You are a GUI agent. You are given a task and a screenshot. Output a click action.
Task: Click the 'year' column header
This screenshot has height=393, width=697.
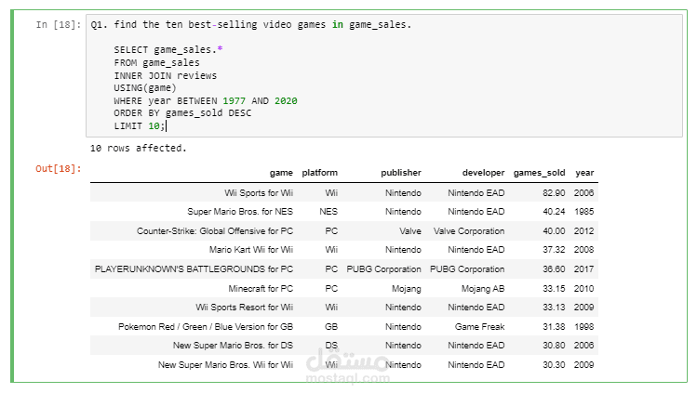point(584,173)
